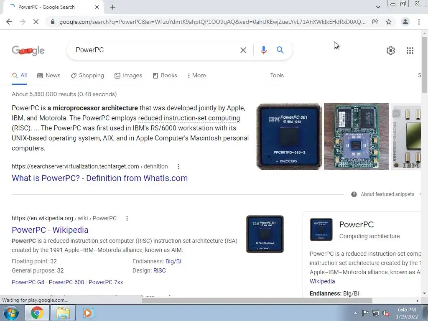Click the muted volume tray icon

(x=386, y=313)
